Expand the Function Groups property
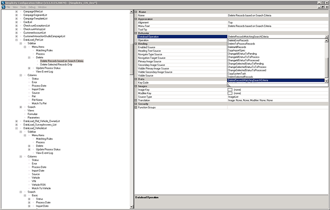330x210 pixels. [136, 107]
